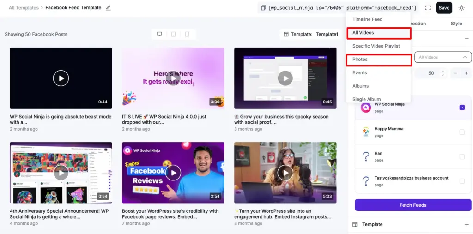Image resolution: width=473 pixels, height=234 pixels.
Task: Click the Template section layout icon
Action: [x=355, y=224]
